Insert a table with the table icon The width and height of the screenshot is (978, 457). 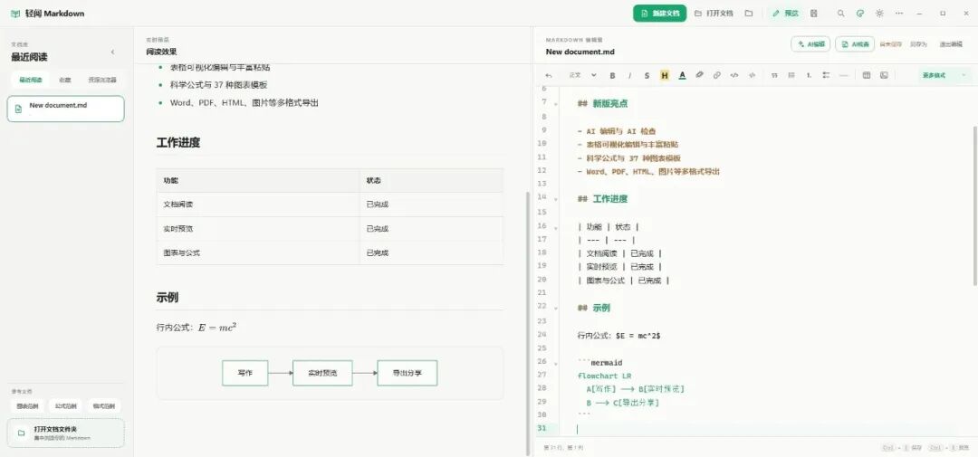[x=867, y=75]
